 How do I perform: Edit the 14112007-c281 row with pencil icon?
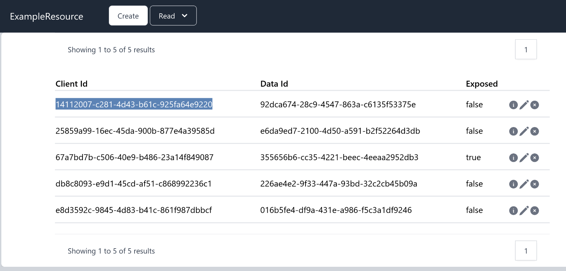[524, 105]
